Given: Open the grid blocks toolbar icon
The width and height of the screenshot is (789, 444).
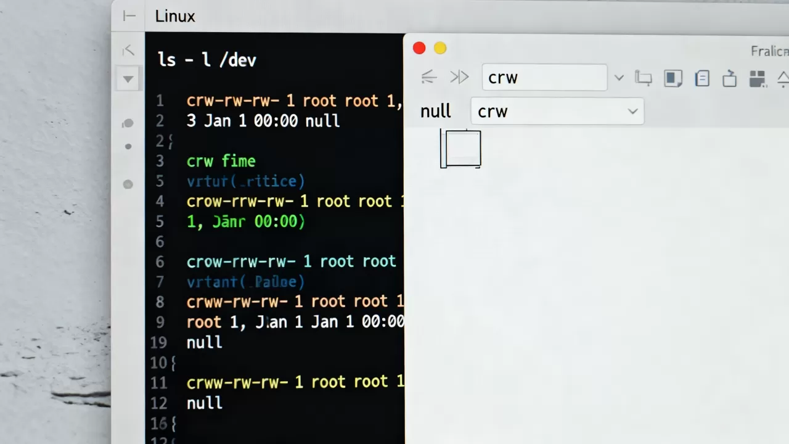Looking at the screenshot, I should coord(757,78).
